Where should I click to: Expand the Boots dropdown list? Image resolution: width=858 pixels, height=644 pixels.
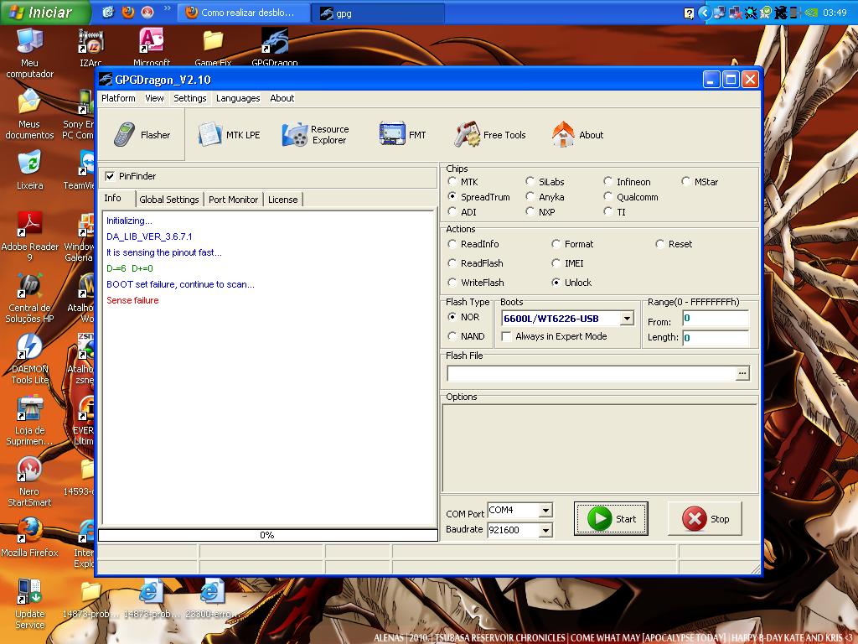coord(627,318)
